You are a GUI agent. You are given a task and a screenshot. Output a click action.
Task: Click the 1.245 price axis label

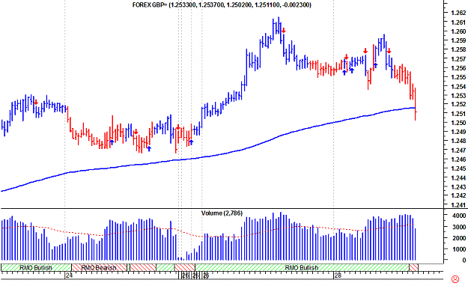coord(458,168)
